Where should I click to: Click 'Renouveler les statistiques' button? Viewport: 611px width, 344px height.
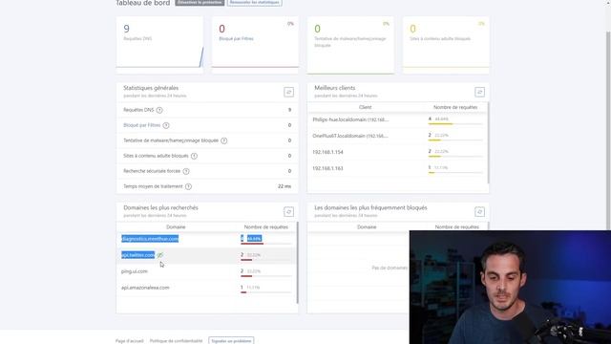[x=255, y=2]
